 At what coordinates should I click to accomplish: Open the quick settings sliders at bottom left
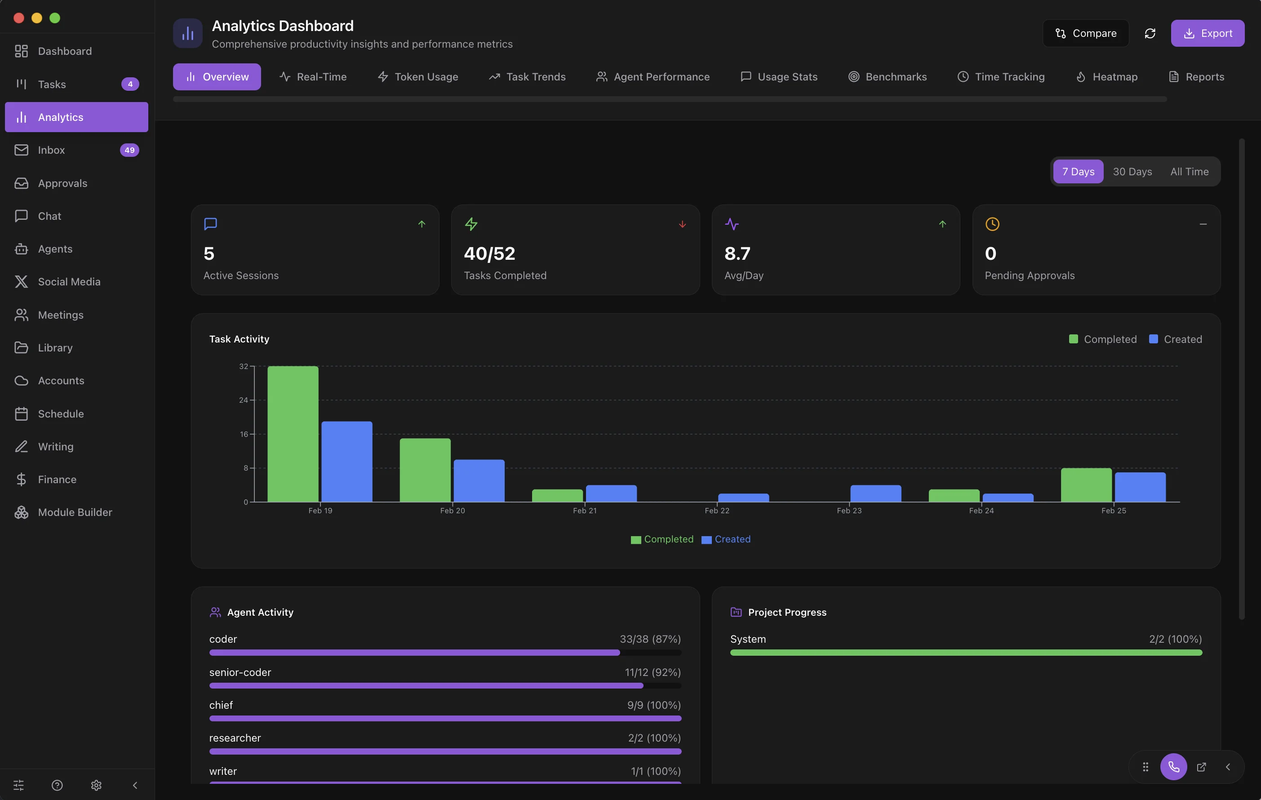tap(19, 785)
